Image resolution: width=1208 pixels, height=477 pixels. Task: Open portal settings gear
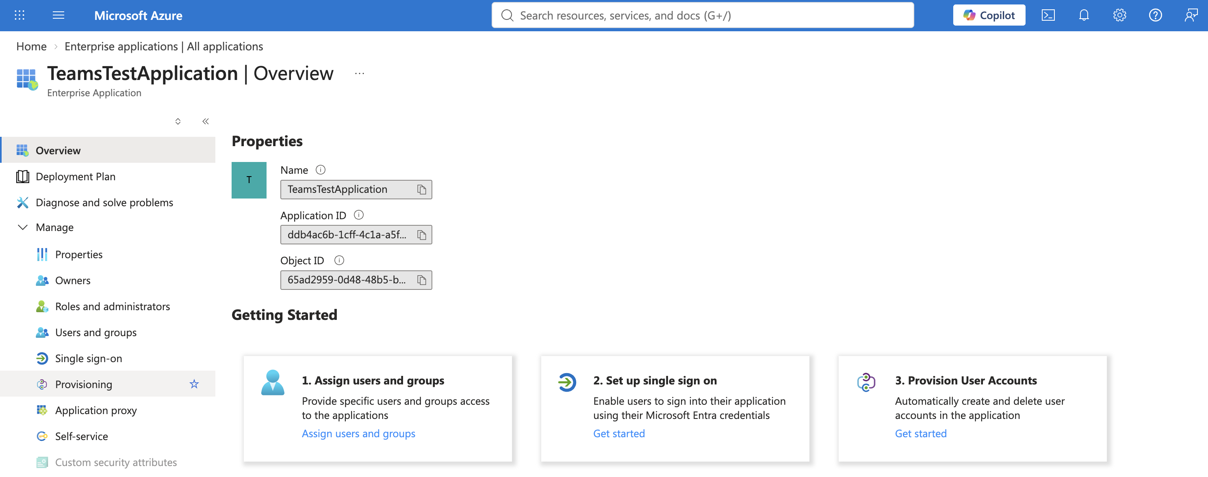click(1119, 15)
